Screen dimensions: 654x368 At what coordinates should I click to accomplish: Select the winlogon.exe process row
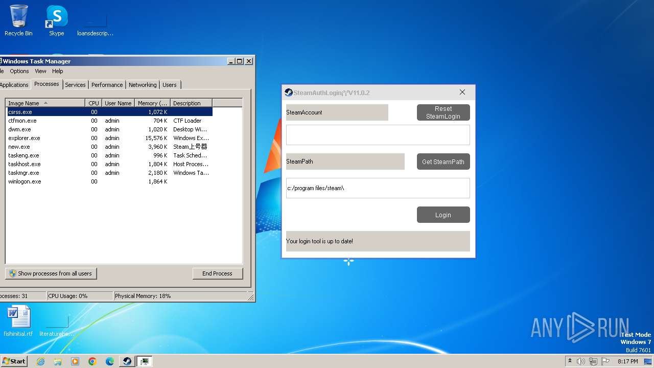click(109, 181)
